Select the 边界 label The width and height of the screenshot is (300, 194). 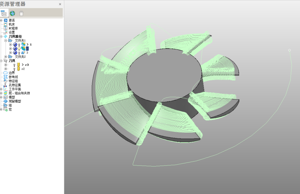coord(12,73)
